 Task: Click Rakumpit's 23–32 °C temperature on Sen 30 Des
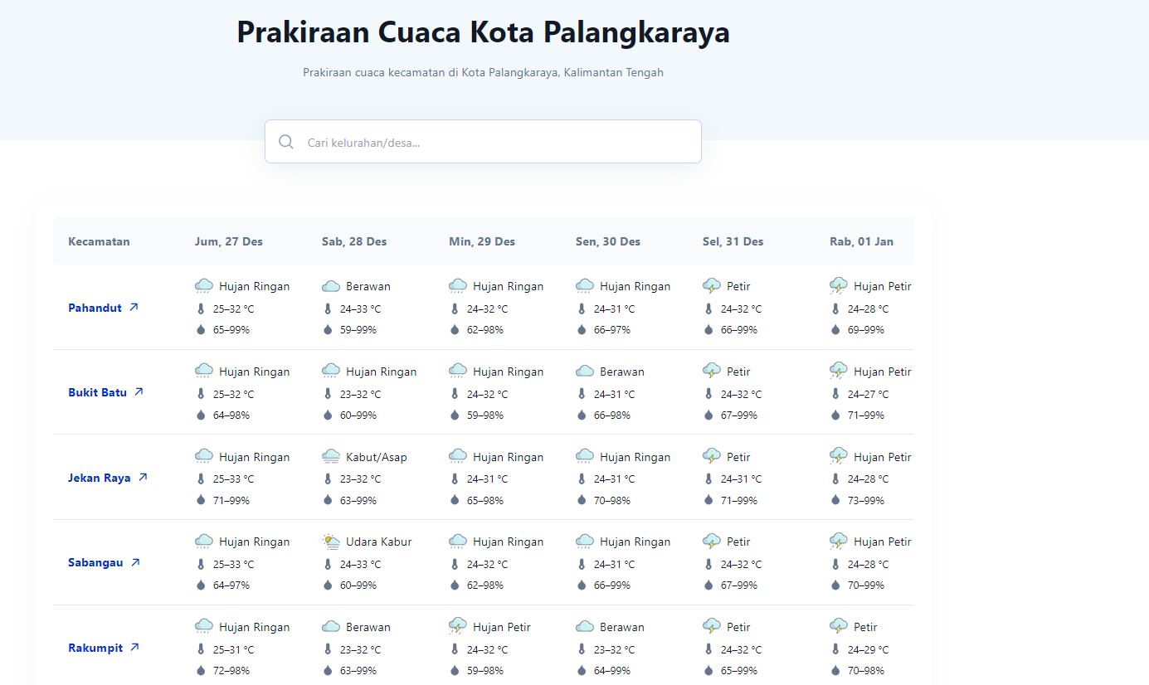615,649
